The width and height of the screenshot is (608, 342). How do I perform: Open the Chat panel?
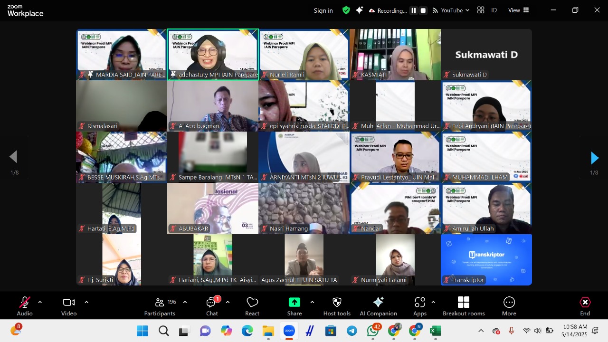tap(212, 306)
